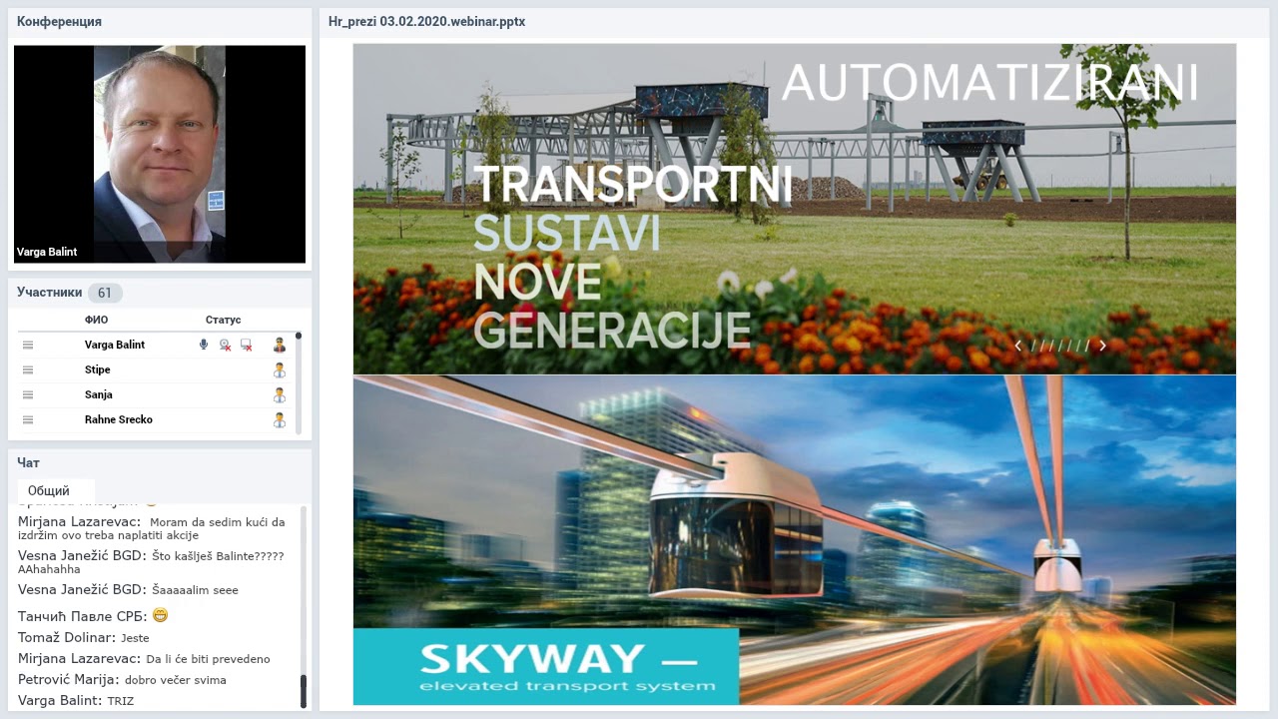Viewport: 1278px width, 719px height.
Task: Click the laughing emoji from Танчић Павле
Action: [x=160, y=615]
